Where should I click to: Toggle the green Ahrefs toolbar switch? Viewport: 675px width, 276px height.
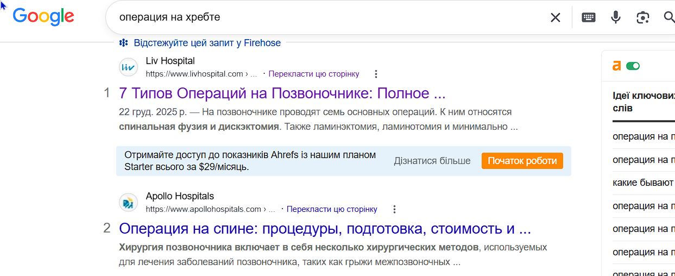pos(633,66)
